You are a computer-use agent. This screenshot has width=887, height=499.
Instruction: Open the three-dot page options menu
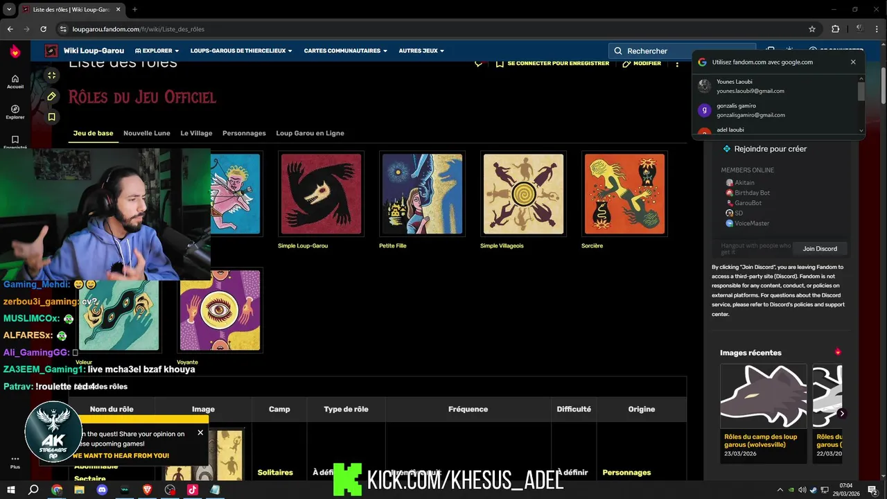[677, 63]
